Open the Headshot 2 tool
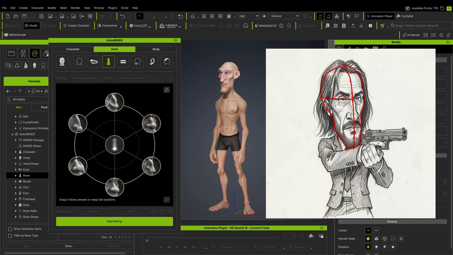This screenshot has height=255, width=453. pyautogui.click(x=266, y=26)
